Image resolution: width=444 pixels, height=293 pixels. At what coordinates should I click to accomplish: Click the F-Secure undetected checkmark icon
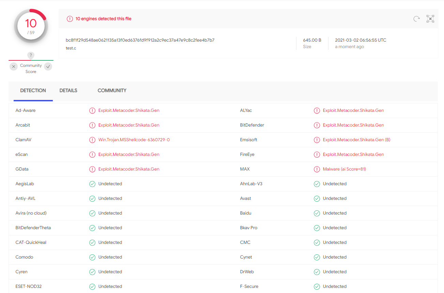pos(317,287)
